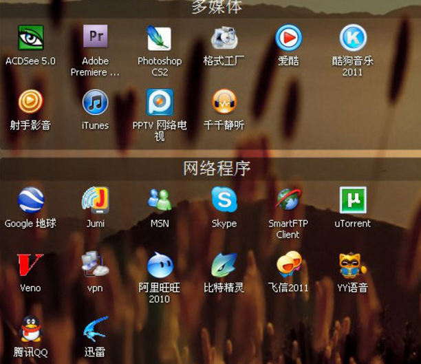
Task: Launch uTorrent green icon
Action: tap(353, 200)
